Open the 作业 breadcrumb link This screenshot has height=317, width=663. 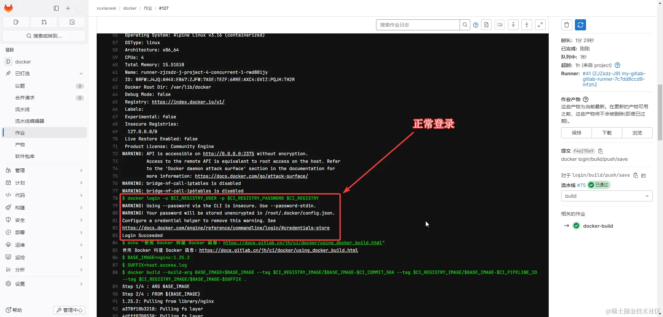(148, 8)
